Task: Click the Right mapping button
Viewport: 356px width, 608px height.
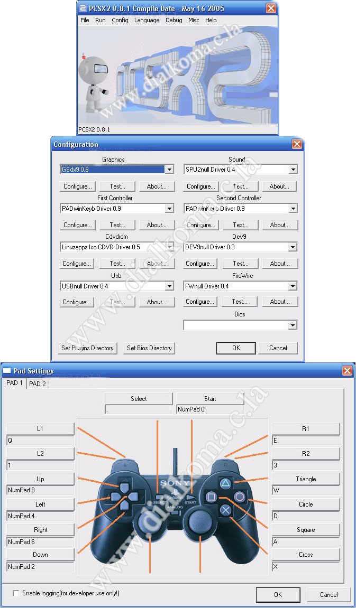Action: [x=40, y=530]
